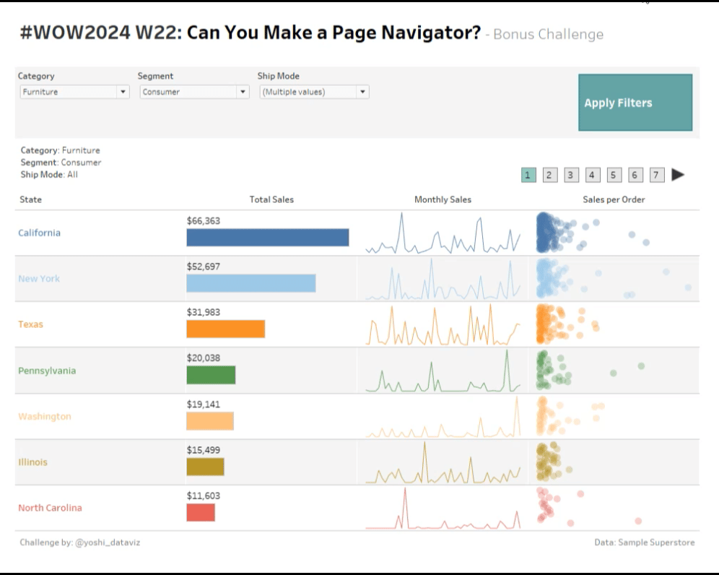The height and width of the screenshot is (575, 719).
Task: Select page 4 navigator box
Action: 592,175
